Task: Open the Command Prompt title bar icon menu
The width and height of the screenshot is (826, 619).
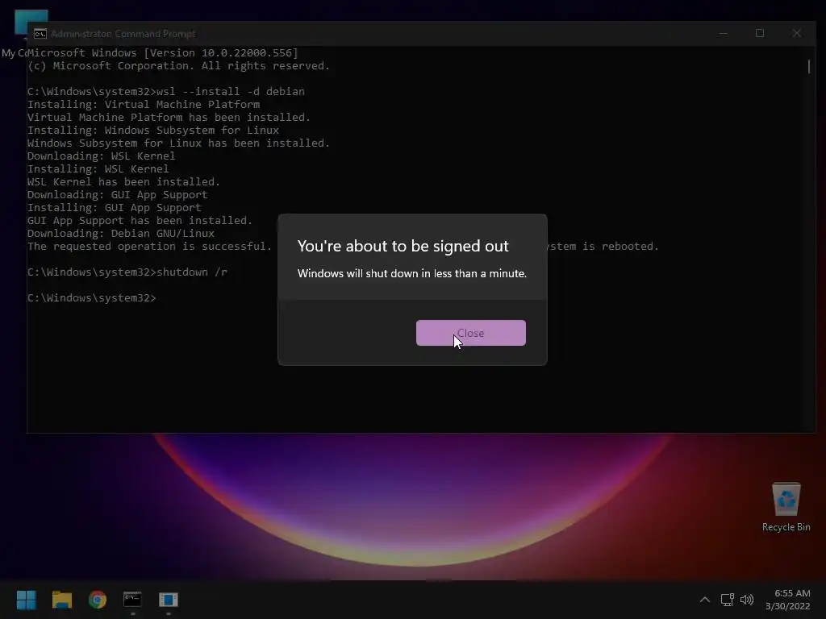Action: tap(40, 34)
